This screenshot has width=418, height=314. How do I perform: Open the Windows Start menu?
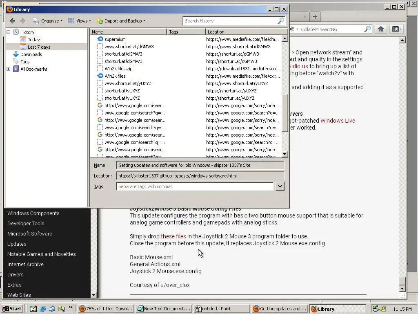(12, 309)
